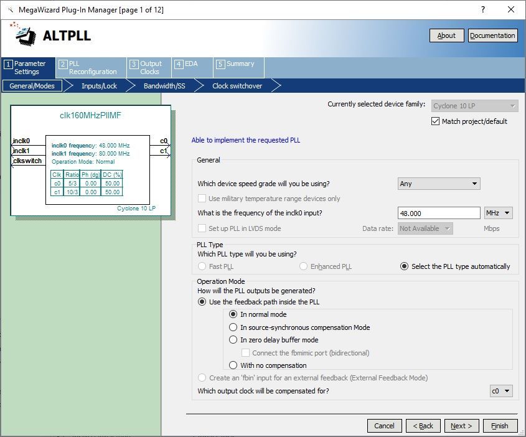Toggle Match project/default checkbox

click(435, 121)
